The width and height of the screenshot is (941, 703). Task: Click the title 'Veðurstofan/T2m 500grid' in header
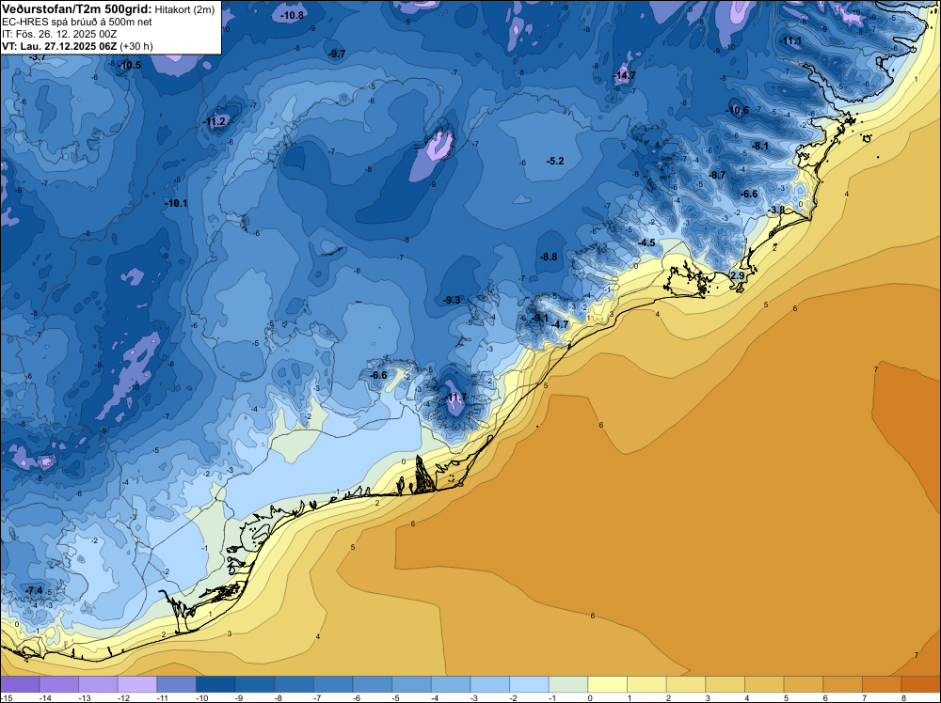[x=77, y=9]
